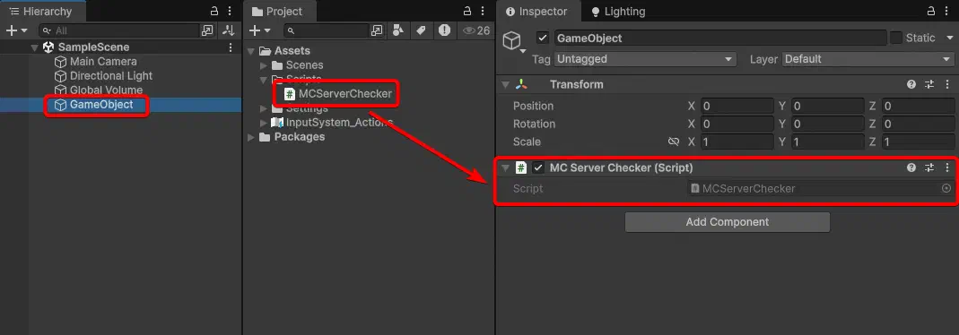Open the Project panel kebab menu
The width and height of the screenshot is (959, 335).
point(483,11)
